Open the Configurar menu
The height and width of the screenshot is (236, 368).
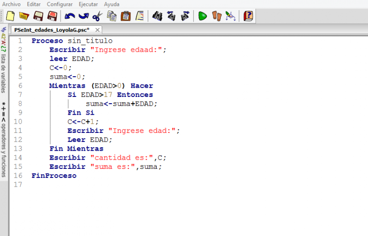coord(60,4)
